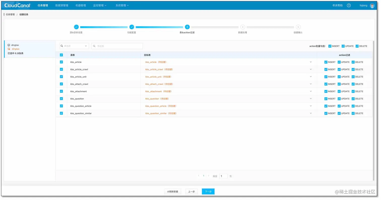Click the progress bar between steps 1 and 2

pyautogui.click(x=104, y=27)
